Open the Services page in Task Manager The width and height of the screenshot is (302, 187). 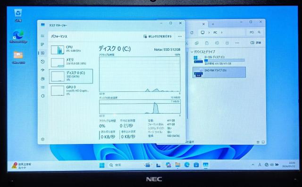coord(42,96)
